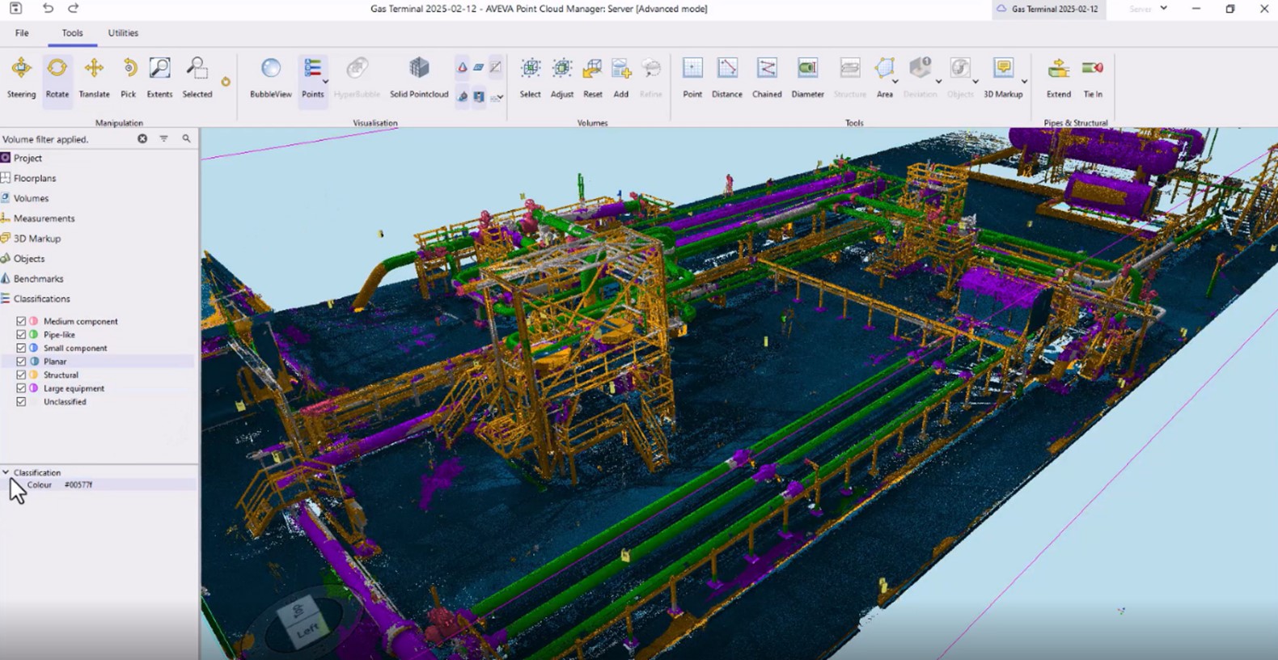Reset the volume
Image resolution: width=1278 pixels, height=660 pixels.
(x=593, y=78)
